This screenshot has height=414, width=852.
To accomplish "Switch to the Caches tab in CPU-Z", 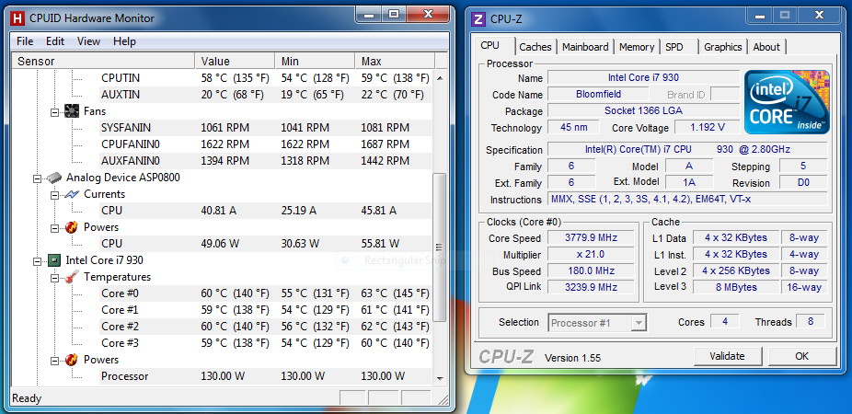I will click(535, 47).
